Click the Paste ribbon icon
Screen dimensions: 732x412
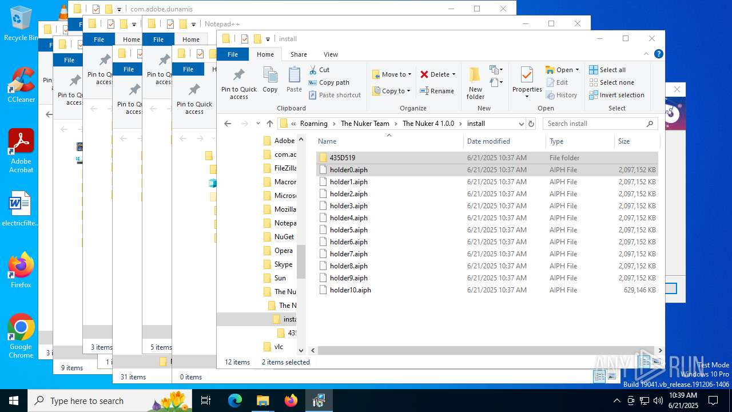294,80
